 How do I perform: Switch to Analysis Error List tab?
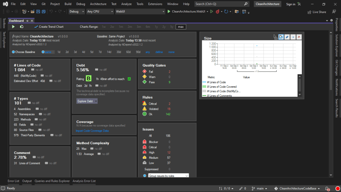[x=84, y=181]
